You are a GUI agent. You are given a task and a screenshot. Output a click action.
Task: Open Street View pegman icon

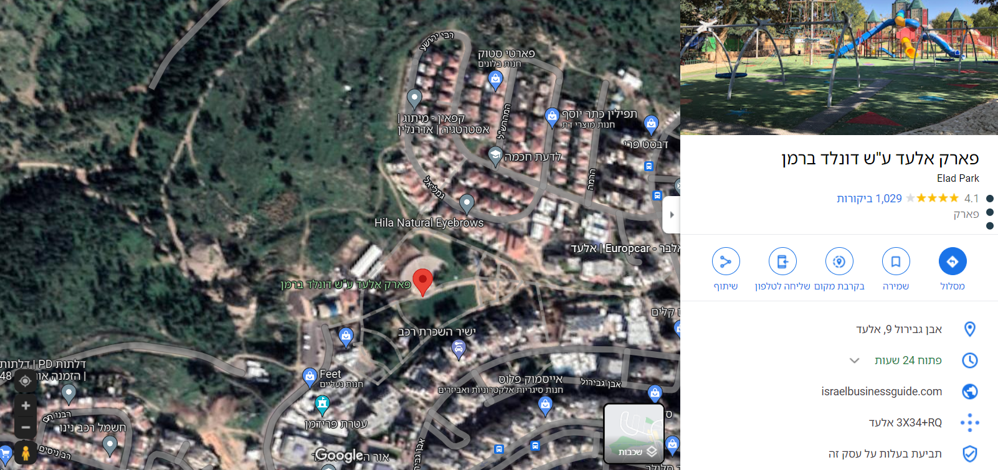(x=26, y=453)
